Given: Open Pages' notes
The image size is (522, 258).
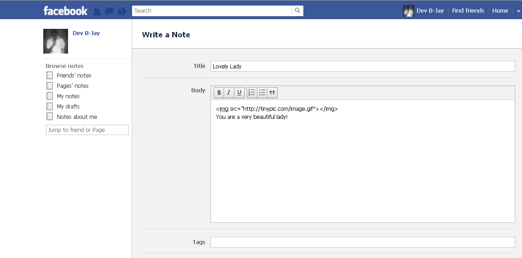Looking at the screenshot, I should coord(73,86).
